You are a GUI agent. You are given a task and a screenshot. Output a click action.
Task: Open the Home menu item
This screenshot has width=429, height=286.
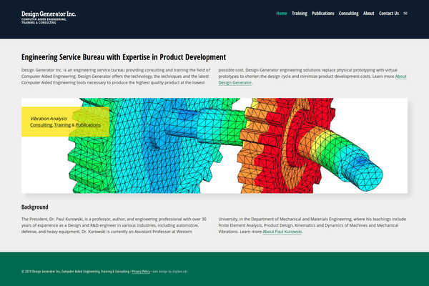[282, 13]
